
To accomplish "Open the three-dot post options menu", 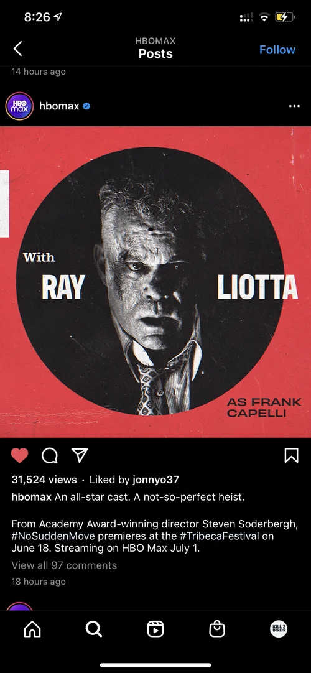I will 294,106.
